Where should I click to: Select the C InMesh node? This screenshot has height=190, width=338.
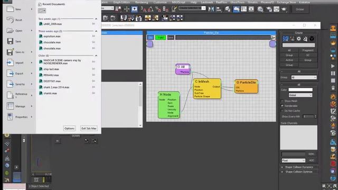(207, 89)
